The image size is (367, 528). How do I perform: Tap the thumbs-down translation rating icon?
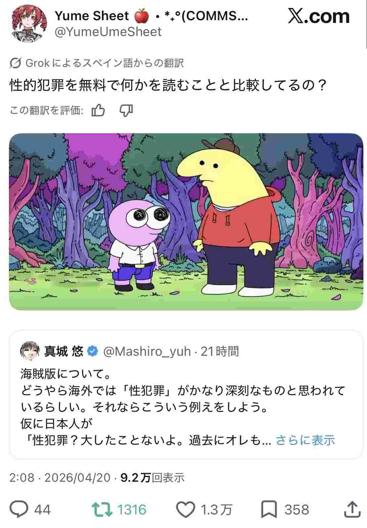coord(126,110)
